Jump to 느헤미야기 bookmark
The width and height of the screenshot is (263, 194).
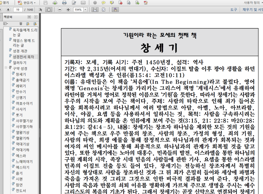pyautogui.click(x=24, y=162)
